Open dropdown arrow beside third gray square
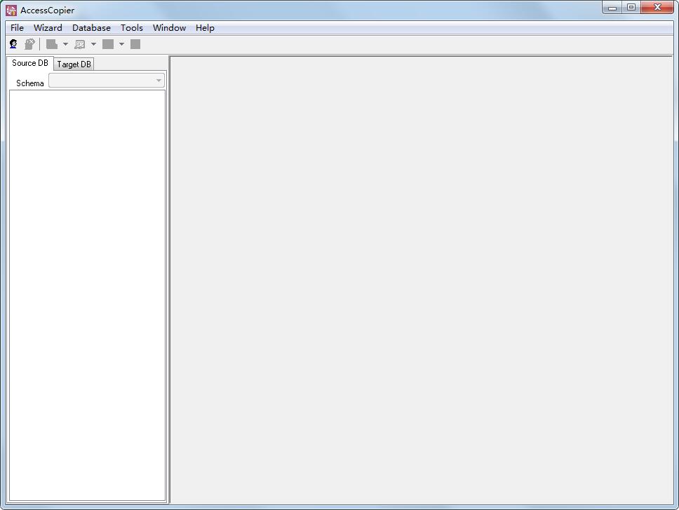This screenshot has width=679, height=510. tap(121, 44)
